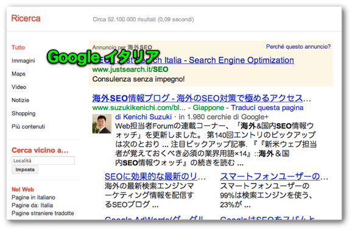352x230 pixels.
Task: Open Perché questo annuncio? link
Action: click(298, 46)
